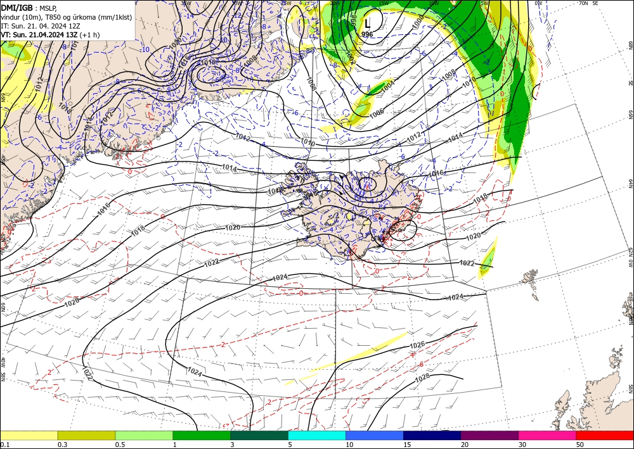Click the 'VT: Sun. 21.04.2024 13Z (+1 h)' line

tap(50, 35)
